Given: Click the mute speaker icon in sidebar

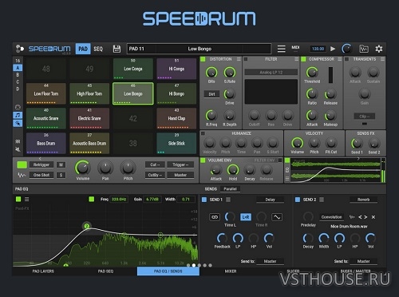Looking at the screenshot, I should (x=18, y=149).
